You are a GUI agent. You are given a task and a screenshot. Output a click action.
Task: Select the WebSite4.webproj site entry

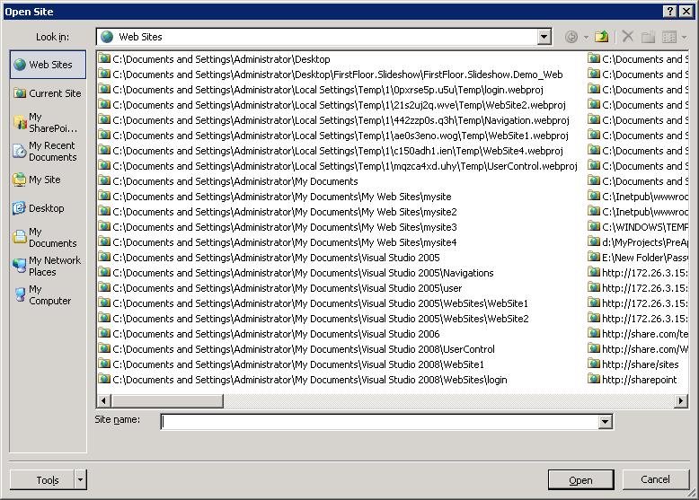click(331, 151)
